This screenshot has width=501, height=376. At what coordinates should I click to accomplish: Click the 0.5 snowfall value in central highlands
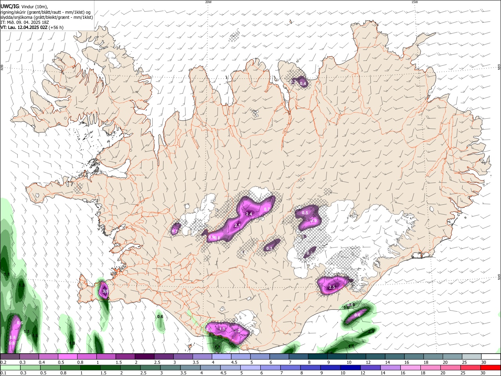tap(305, 213)
